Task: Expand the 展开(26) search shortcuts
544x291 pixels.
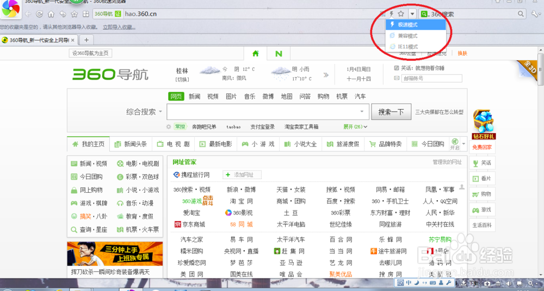Action: [x=355, y=127]
